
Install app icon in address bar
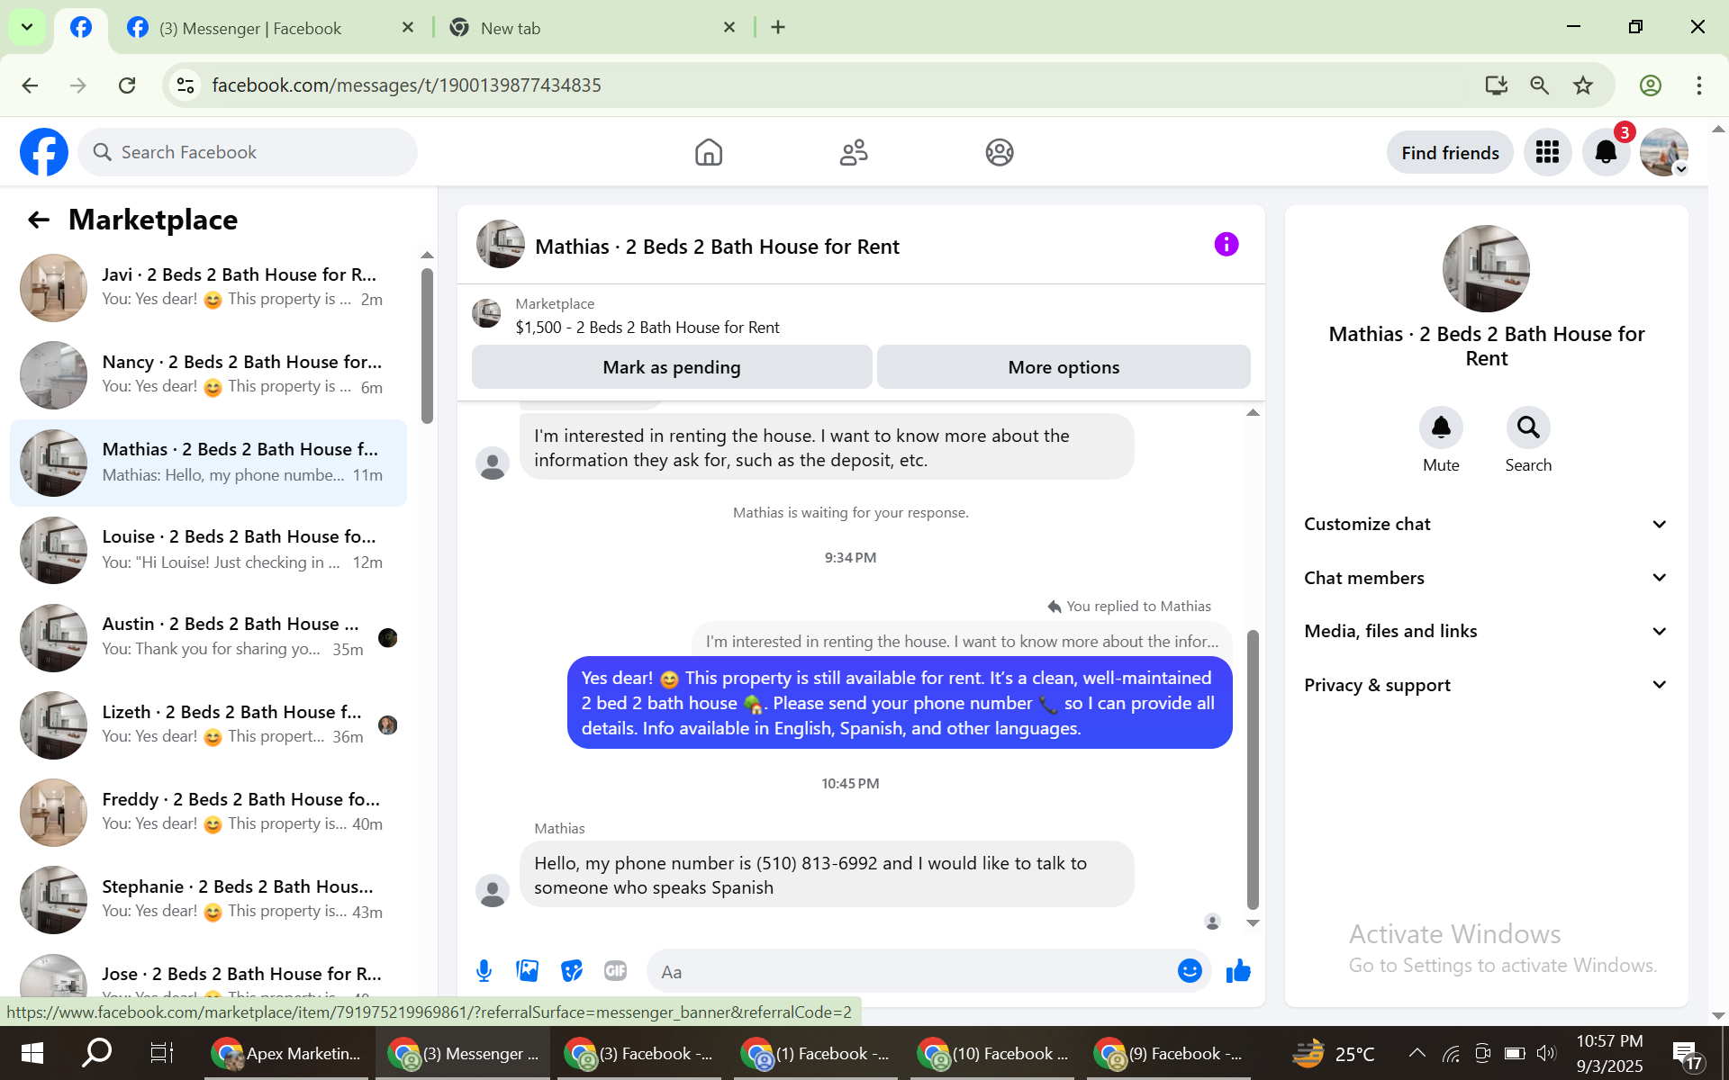pyautogui.click(x=1496, y=85)
